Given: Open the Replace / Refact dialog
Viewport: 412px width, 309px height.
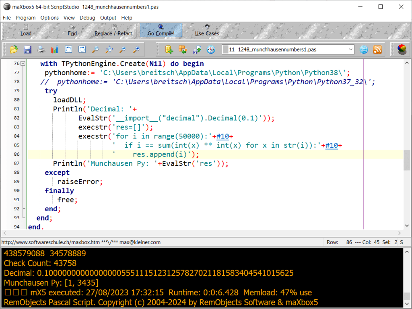Looking at the screenshot, I should (x=113, y=30).
